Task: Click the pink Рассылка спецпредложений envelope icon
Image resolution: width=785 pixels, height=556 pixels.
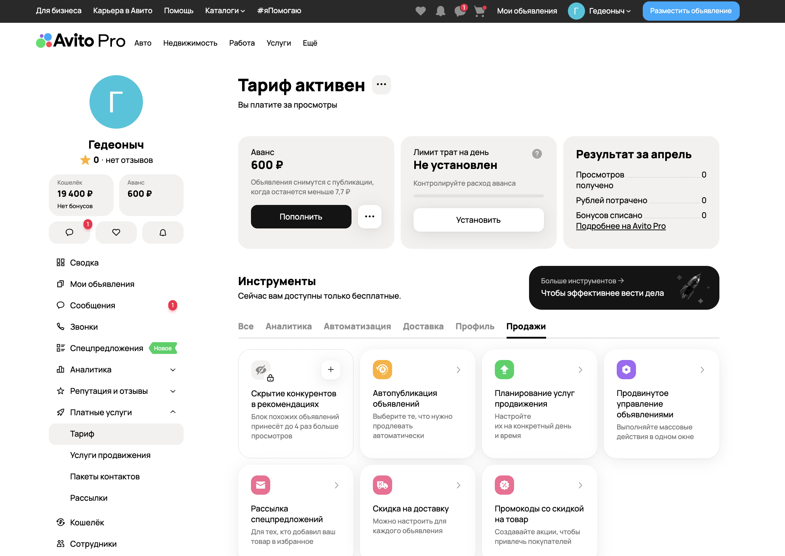Action: [x=260, y=485]
